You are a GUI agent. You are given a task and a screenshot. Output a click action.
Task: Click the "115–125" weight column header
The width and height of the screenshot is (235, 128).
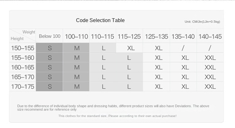click(129, 37)
